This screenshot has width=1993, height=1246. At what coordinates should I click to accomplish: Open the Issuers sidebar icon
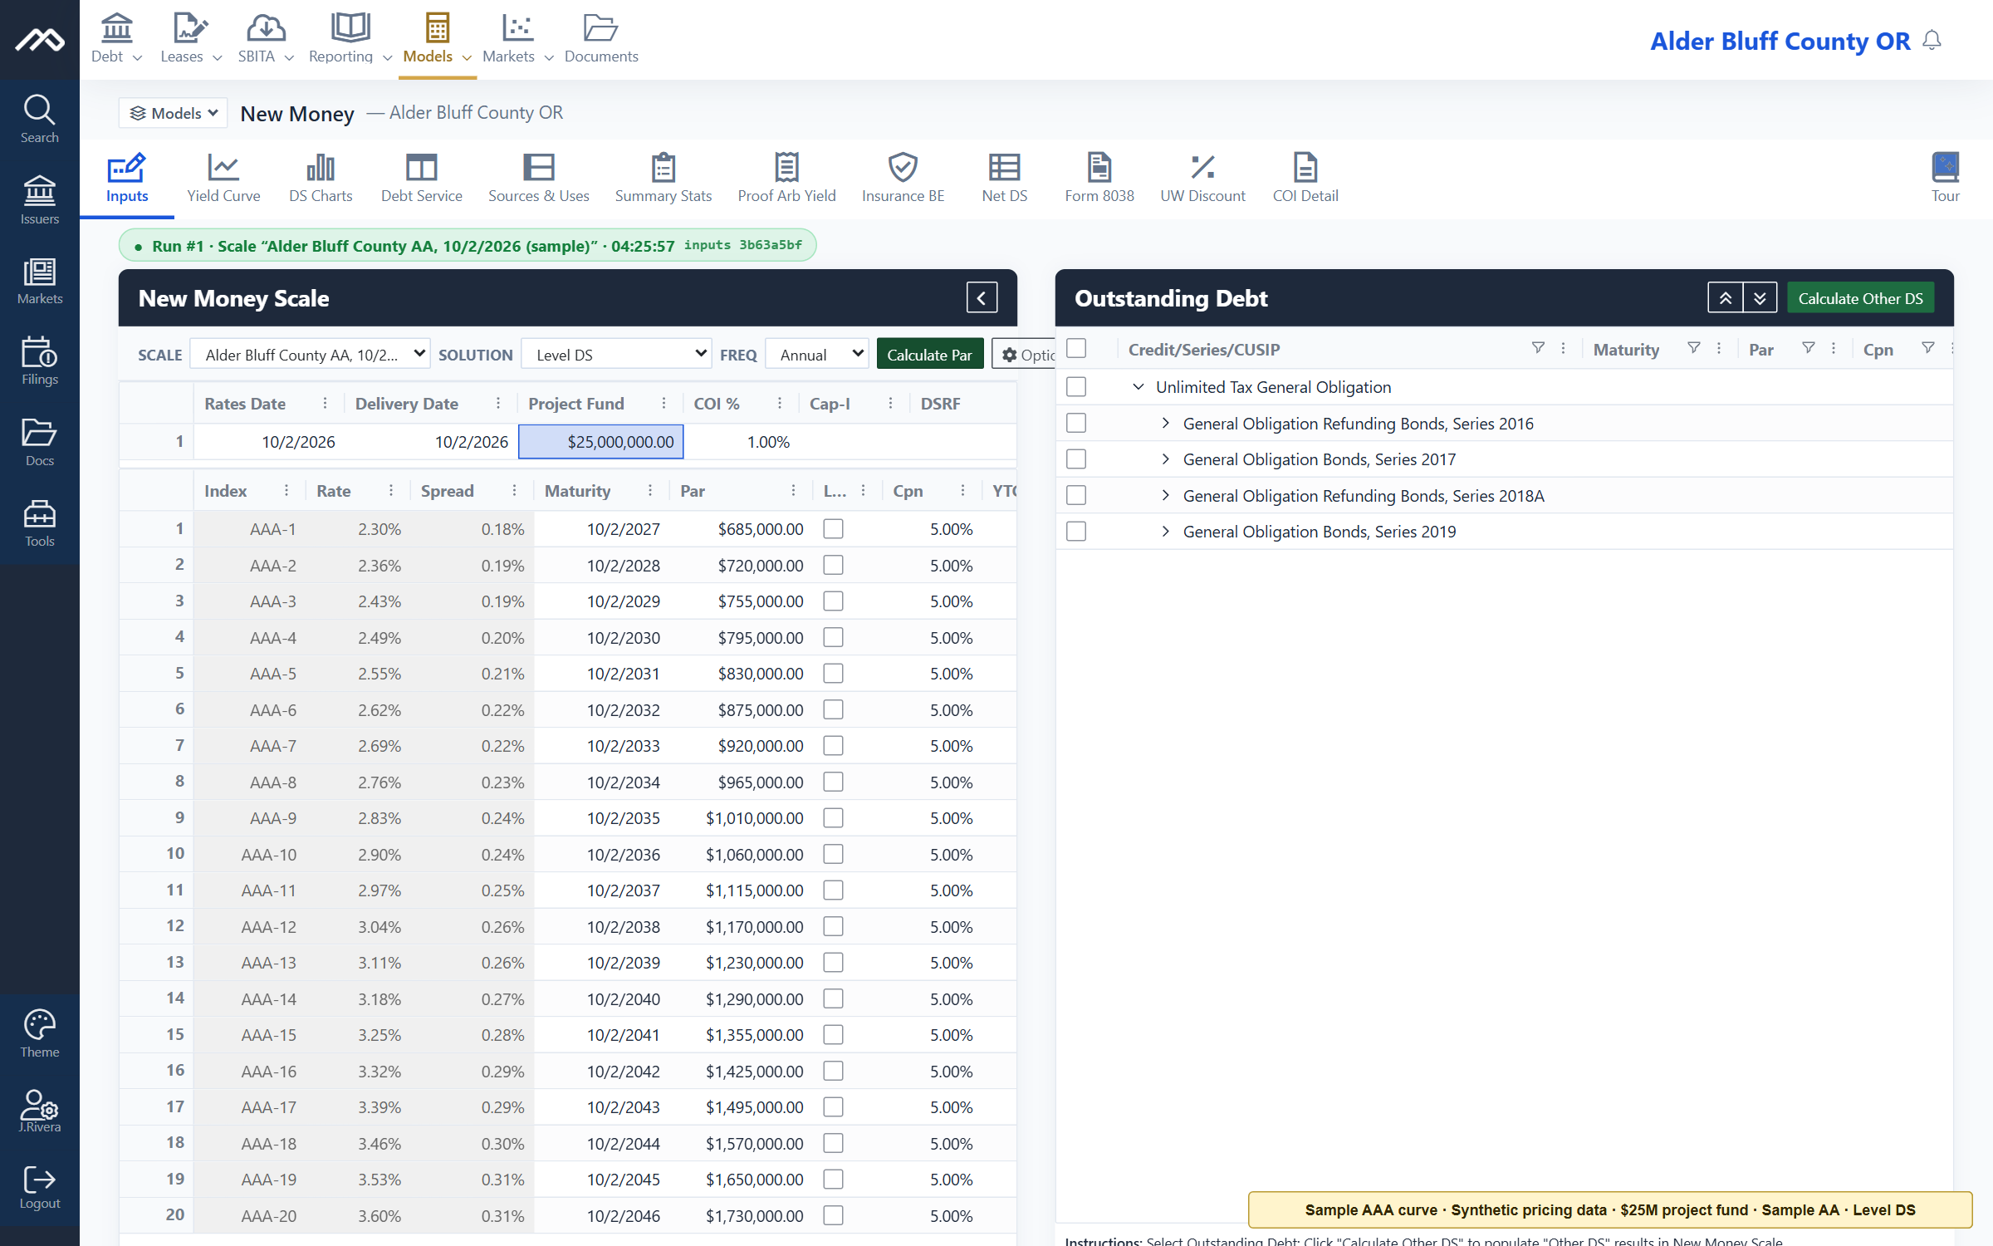point(39,200)
